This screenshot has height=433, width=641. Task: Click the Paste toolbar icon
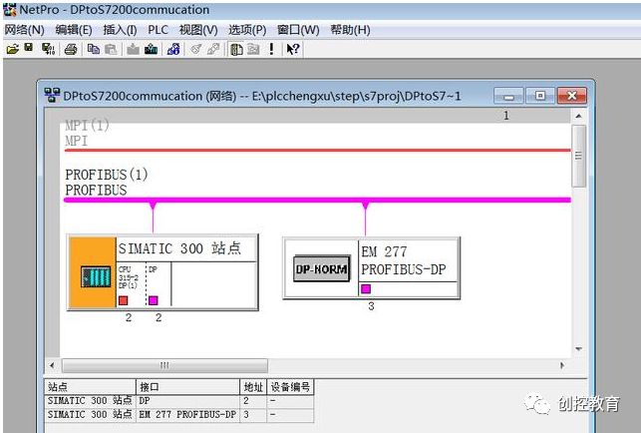coord(111,50)
